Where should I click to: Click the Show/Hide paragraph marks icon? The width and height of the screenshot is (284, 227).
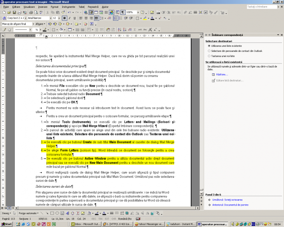point(122,12)
